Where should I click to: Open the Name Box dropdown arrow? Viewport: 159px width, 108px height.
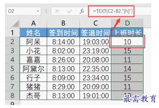coord(38,11)
